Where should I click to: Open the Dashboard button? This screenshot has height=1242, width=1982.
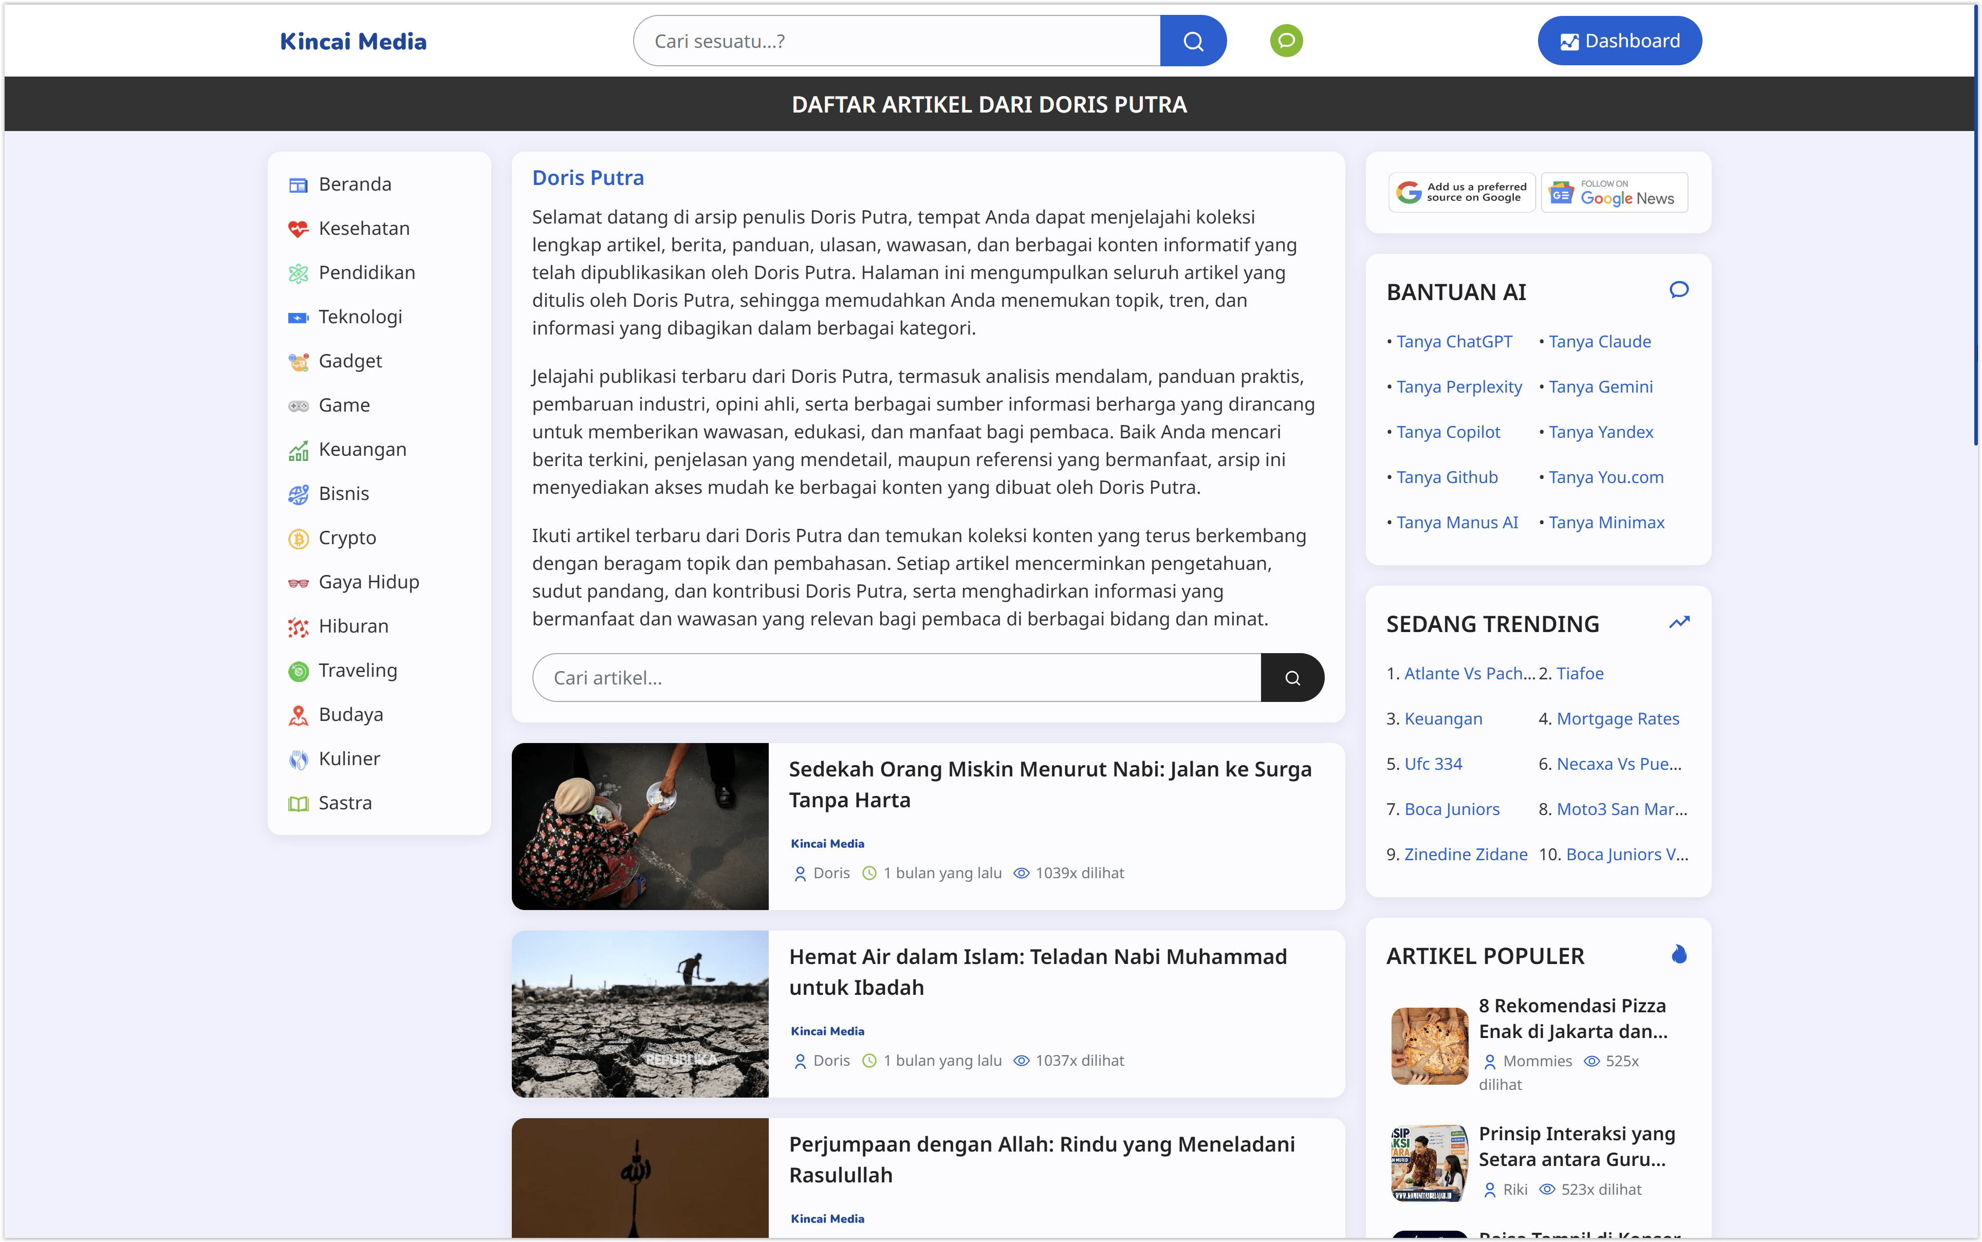point(1620,41)
